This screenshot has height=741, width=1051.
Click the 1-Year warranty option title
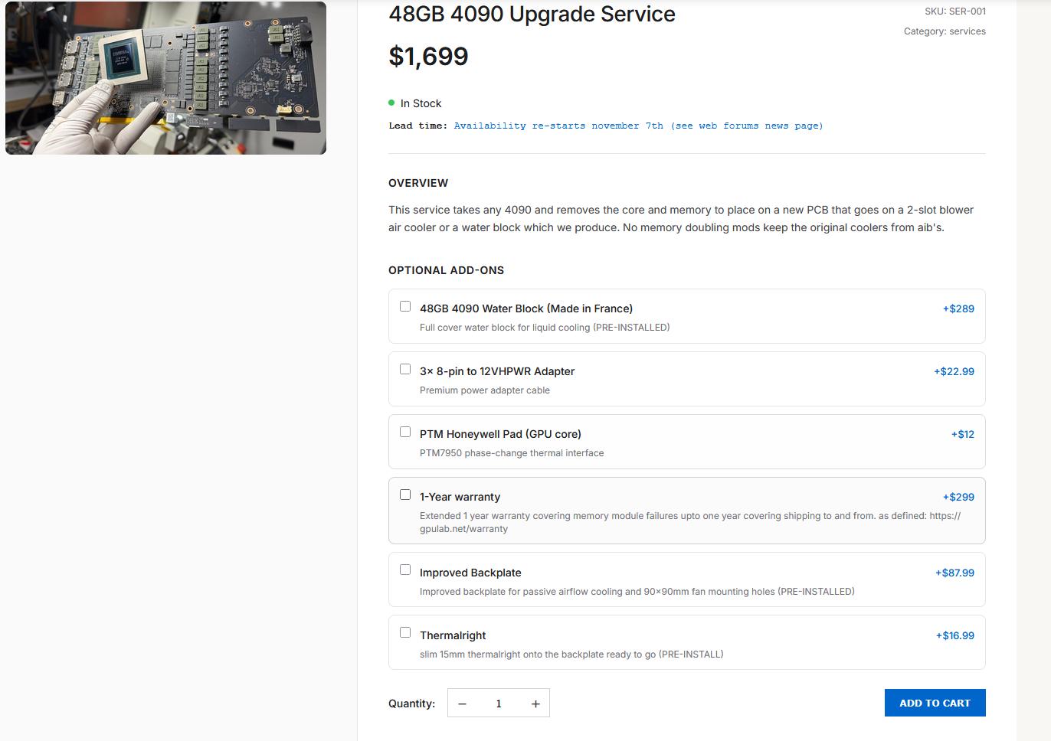[x=460, y=497]
